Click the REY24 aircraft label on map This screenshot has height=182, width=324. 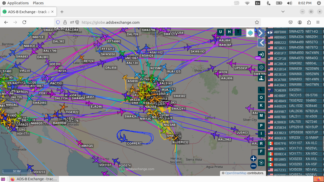coord(89,61)
